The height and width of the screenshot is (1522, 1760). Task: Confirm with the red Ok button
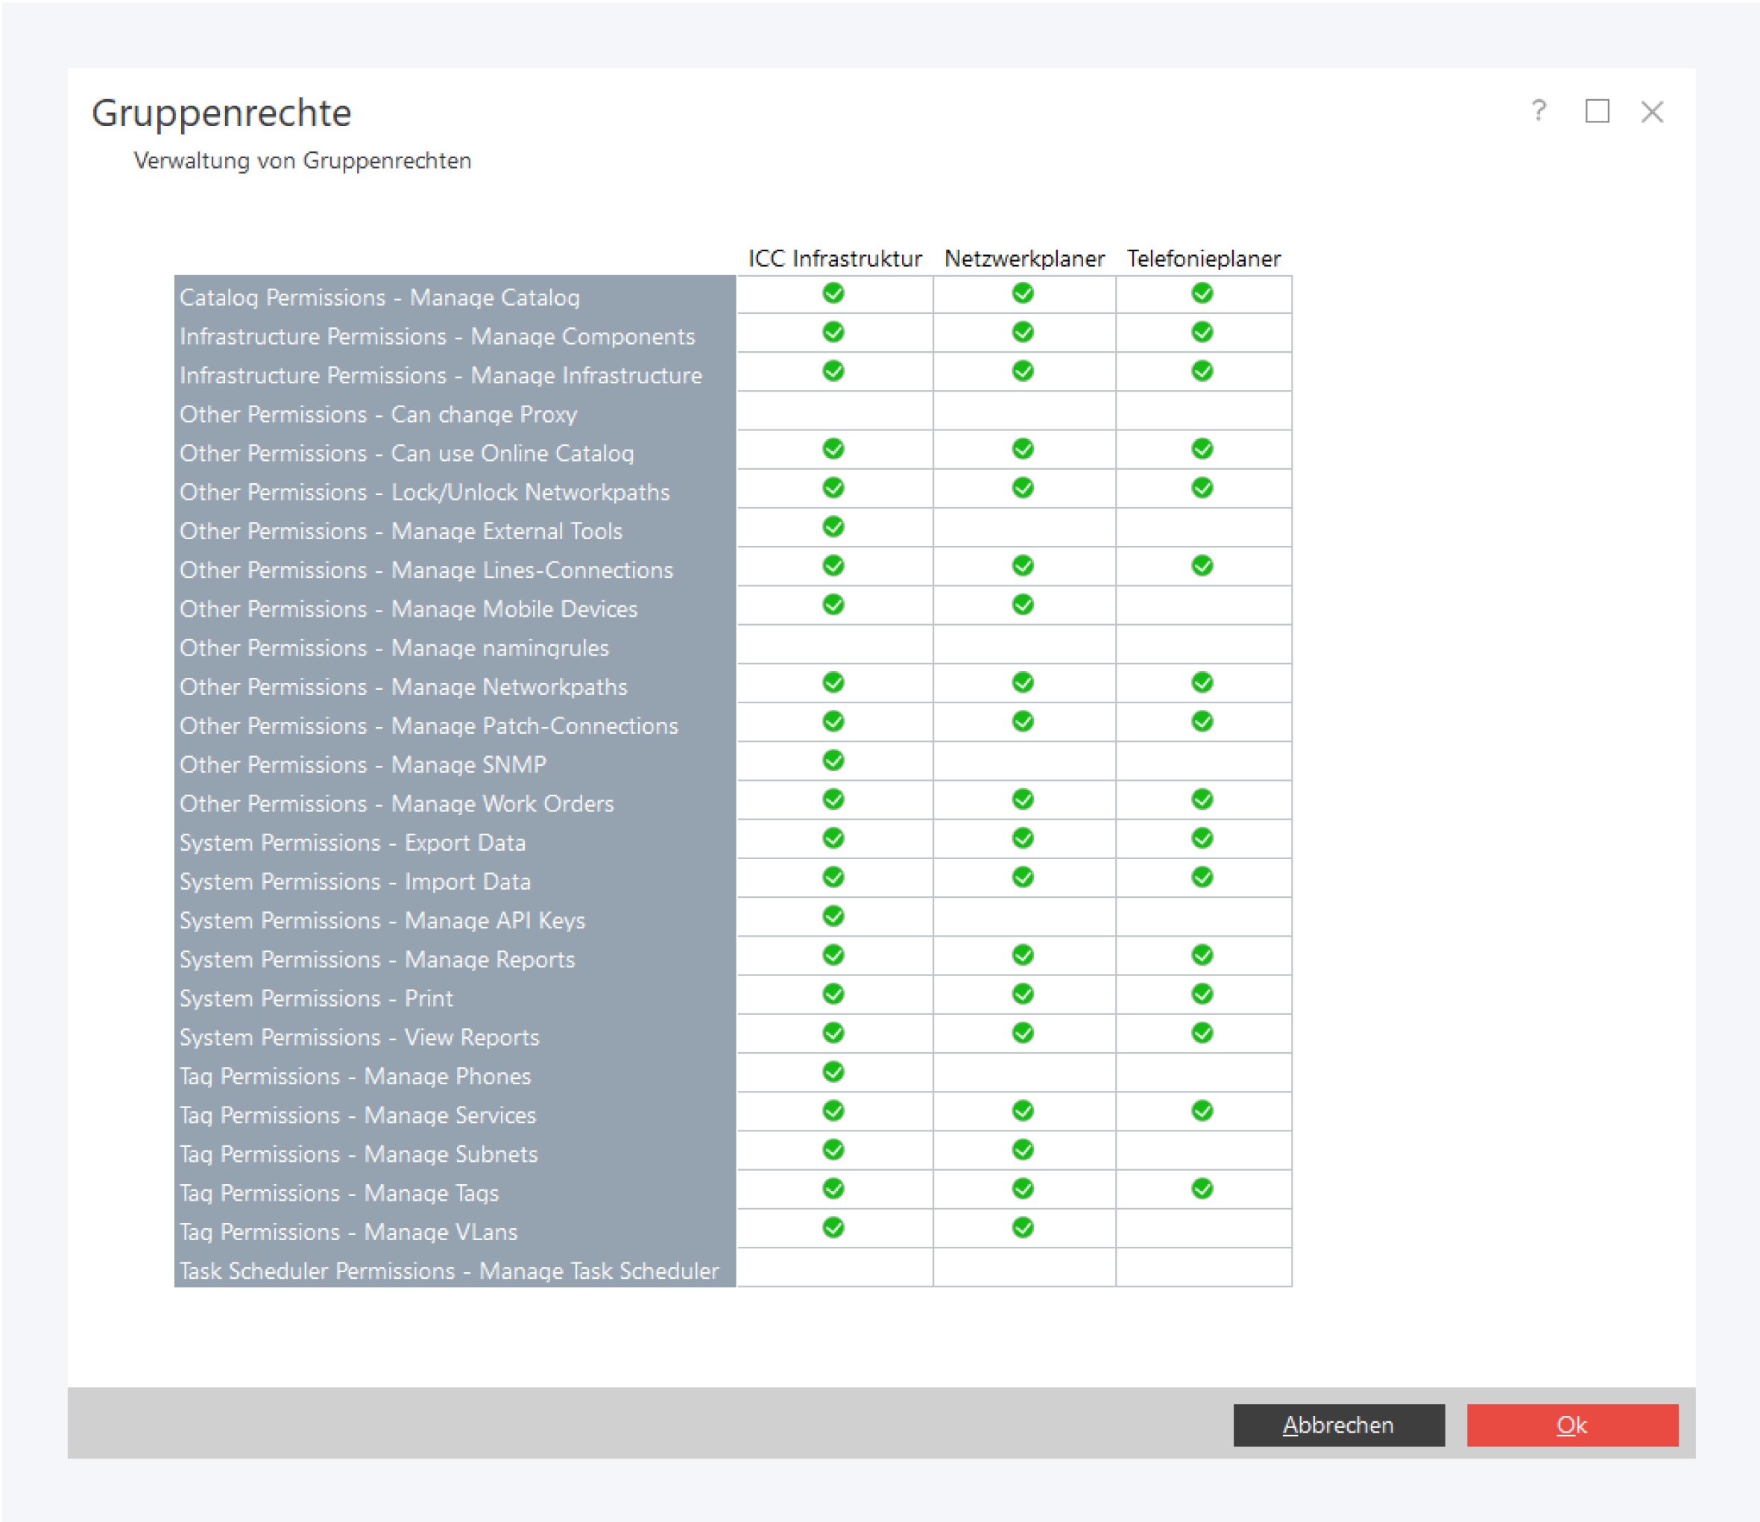click(1571, 1425)
